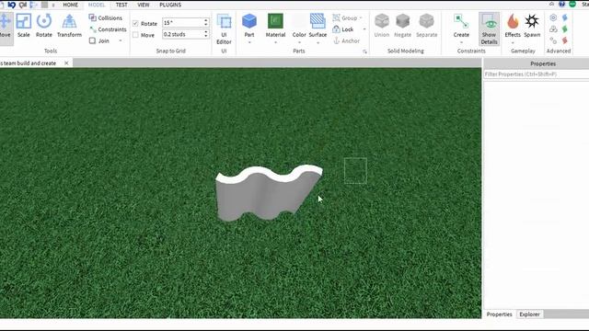Switch to the PLUGINS ribbon tab
This screenshot has width=589, height=331.
[x=170, y=5]
